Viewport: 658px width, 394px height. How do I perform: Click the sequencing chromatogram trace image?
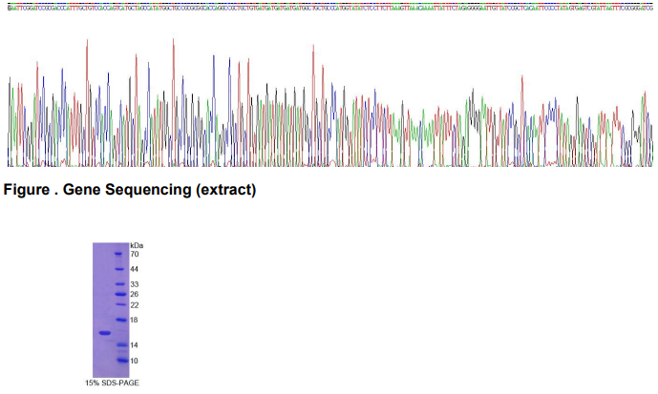[329, 105]
